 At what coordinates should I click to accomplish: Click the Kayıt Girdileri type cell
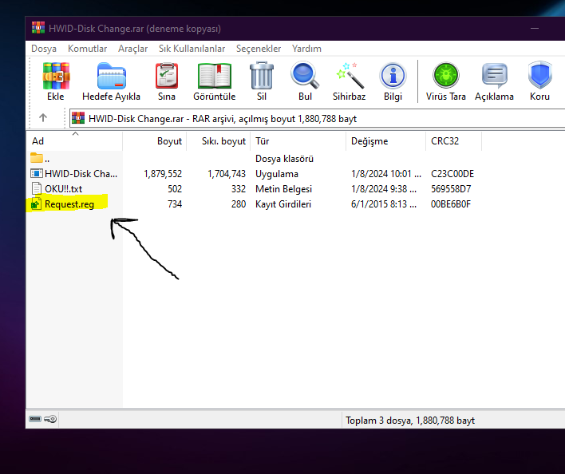[x=282, y=204]
